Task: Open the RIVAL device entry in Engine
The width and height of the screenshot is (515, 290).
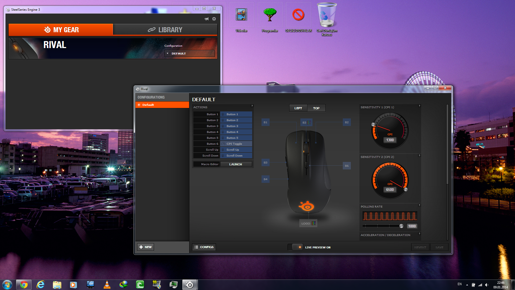Action: [x=113, y=48]
